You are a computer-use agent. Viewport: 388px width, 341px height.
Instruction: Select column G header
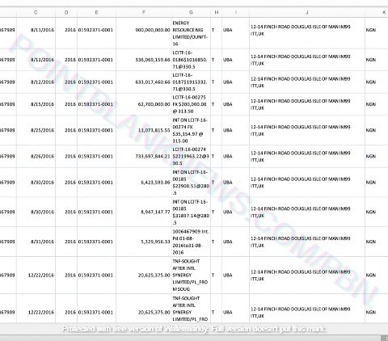(x=191, y=12)
